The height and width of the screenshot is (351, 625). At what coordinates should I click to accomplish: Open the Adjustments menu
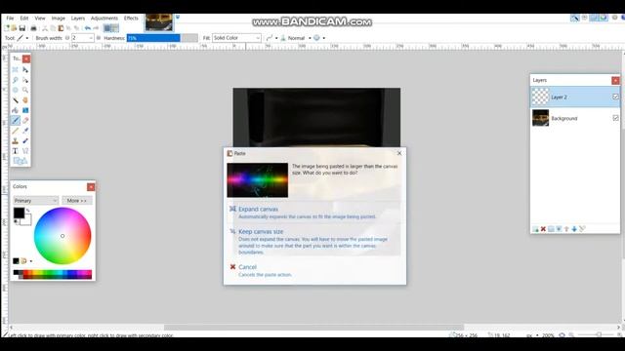[104, 19]
